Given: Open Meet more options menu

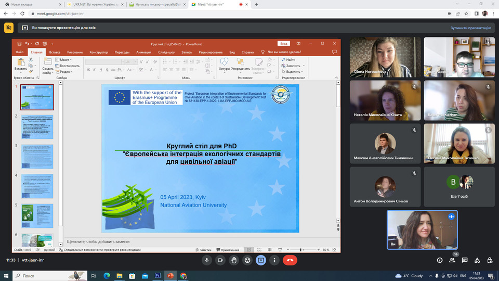Looking at the screenshot, I should coord(274,260).
